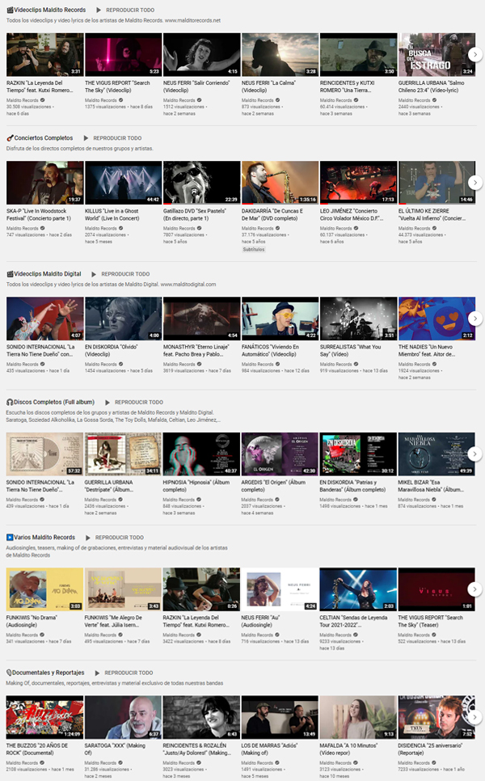Open LEO JIMÉNEZ Concierto Circo Volador thumbnail
The width and height of the screenshot is (485, 781).
coord(359,183)
